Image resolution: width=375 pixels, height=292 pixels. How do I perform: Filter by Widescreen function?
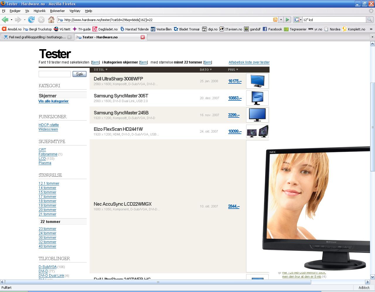(48, 129)
